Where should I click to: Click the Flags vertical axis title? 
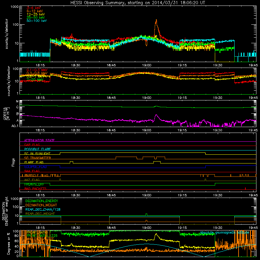coord(13,162)
